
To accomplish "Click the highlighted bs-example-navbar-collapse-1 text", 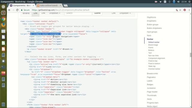I will click(x=45, y=34).
